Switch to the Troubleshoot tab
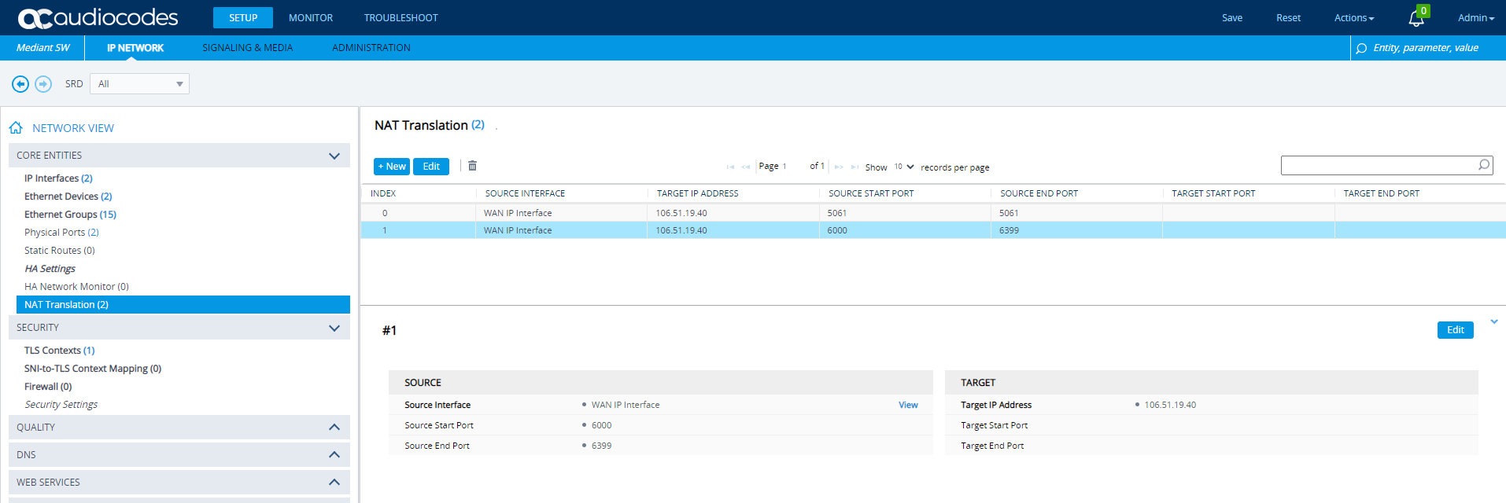Screen dimensions: 1506x503 click(x=401, y=17)
